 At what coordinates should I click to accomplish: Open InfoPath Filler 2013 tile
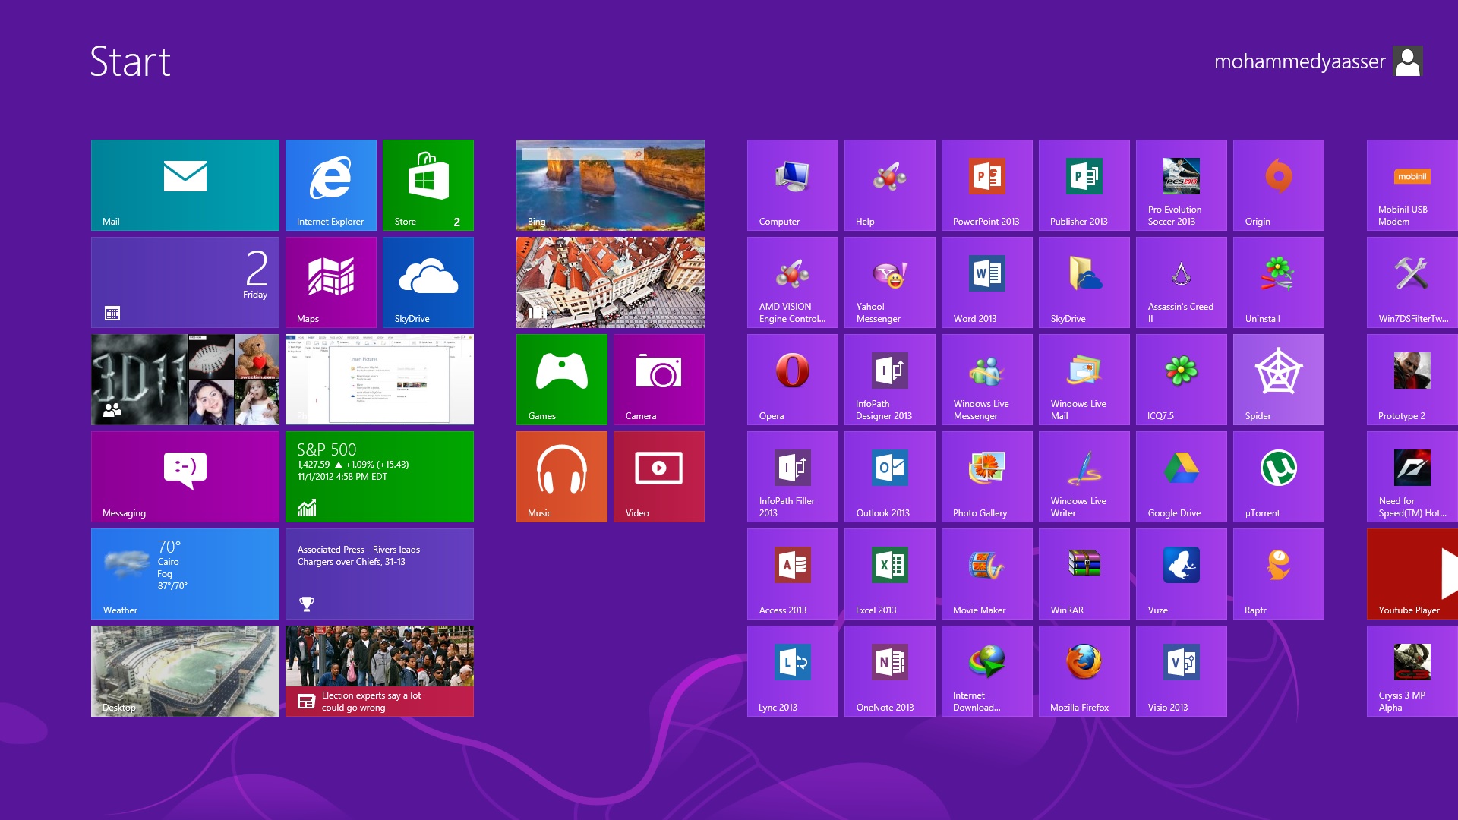793,477
